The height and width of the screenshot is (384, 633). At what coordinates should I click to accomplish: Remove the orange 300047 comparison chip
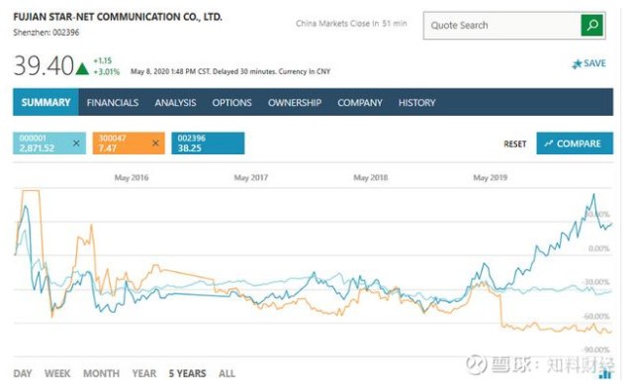tap(155, 143)
